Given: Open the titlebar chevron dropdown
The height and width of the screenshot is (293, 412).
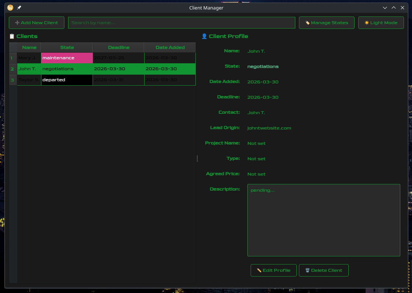Looking at the screenshot, I should (x=385, y=7).
